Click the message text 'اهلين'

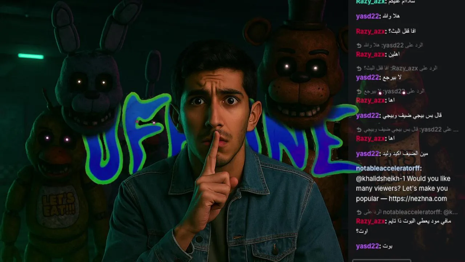click(394, 54)
